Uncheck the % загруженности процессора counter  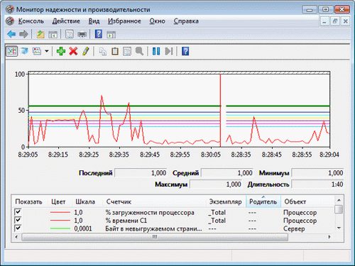tap(18, 211)
